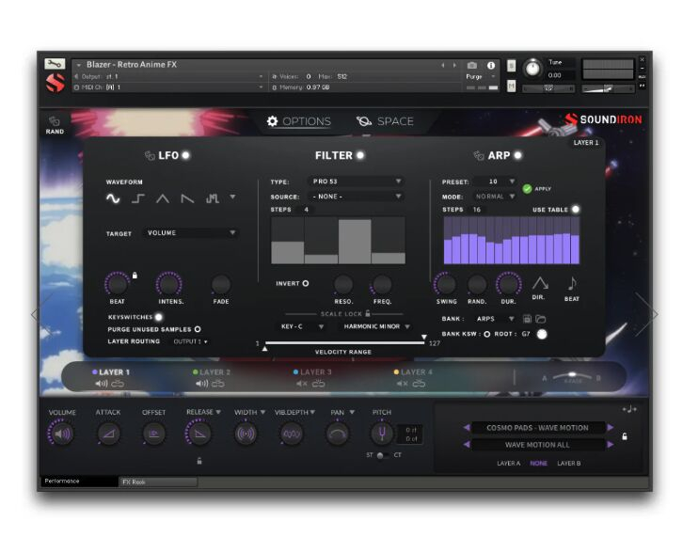The height and width of the screenshot is (553, 683).
Task: Choose the square LFO waveform shape
Action: point(138,198)
